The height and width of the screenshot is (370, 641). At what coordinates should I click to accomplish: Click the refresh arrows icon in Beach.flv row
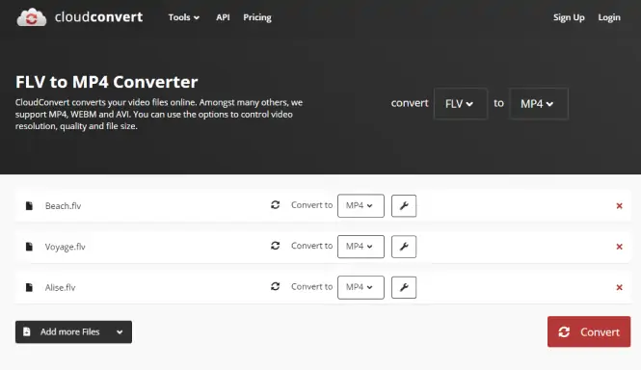pos(275,205)
